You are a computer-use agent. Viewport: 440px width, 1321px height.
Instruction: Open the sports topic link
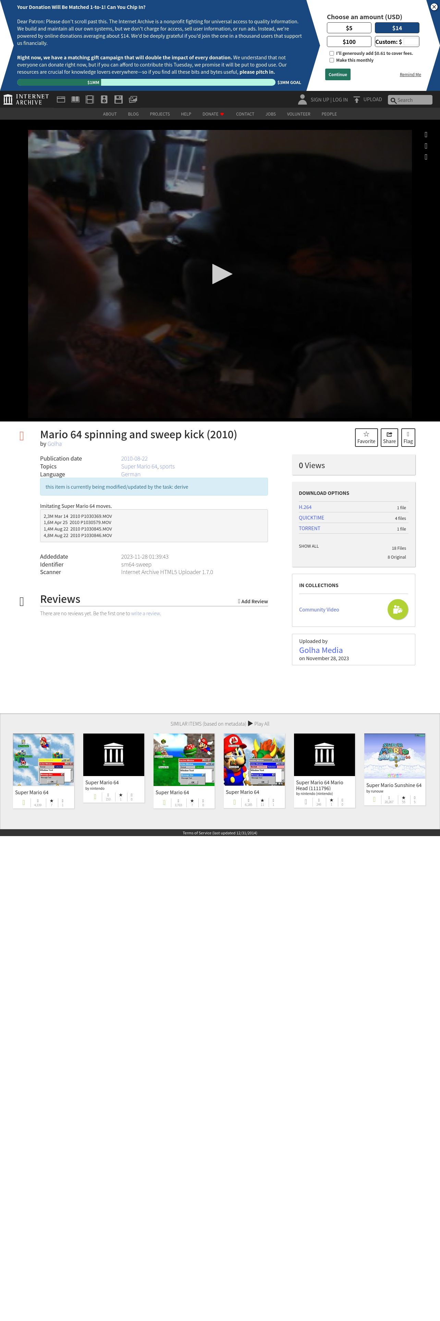[x=167, y=466]
